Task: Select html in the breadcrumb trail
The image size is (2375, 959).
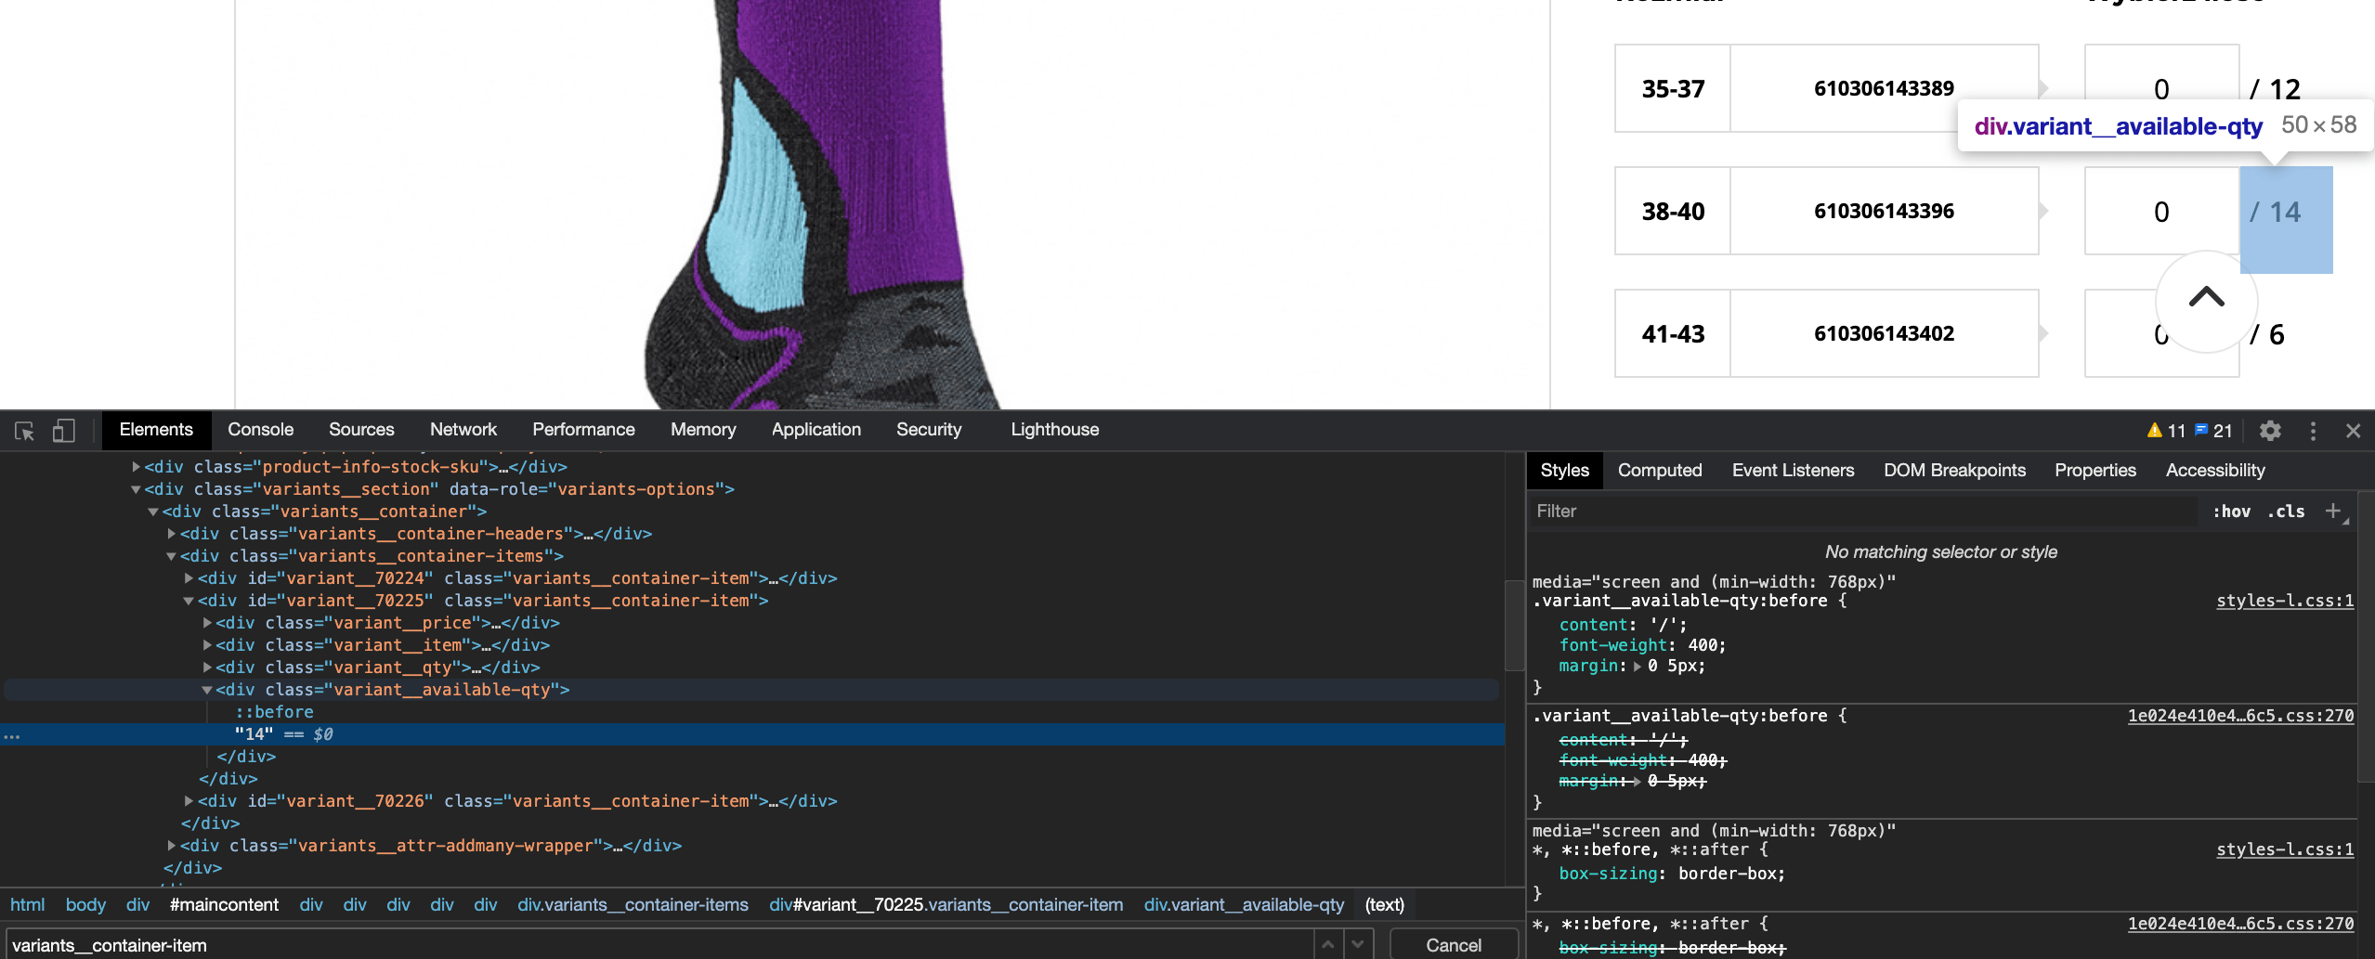Action: coord(28,905)
